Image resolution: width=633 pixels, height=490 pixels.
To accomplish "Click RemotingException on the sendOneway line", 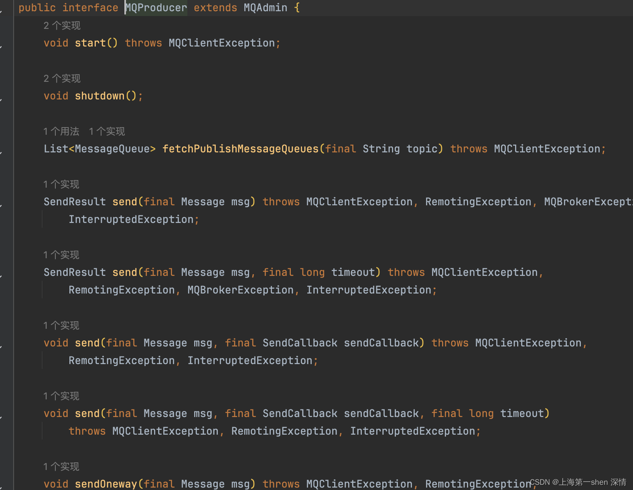I will point(478,484).
